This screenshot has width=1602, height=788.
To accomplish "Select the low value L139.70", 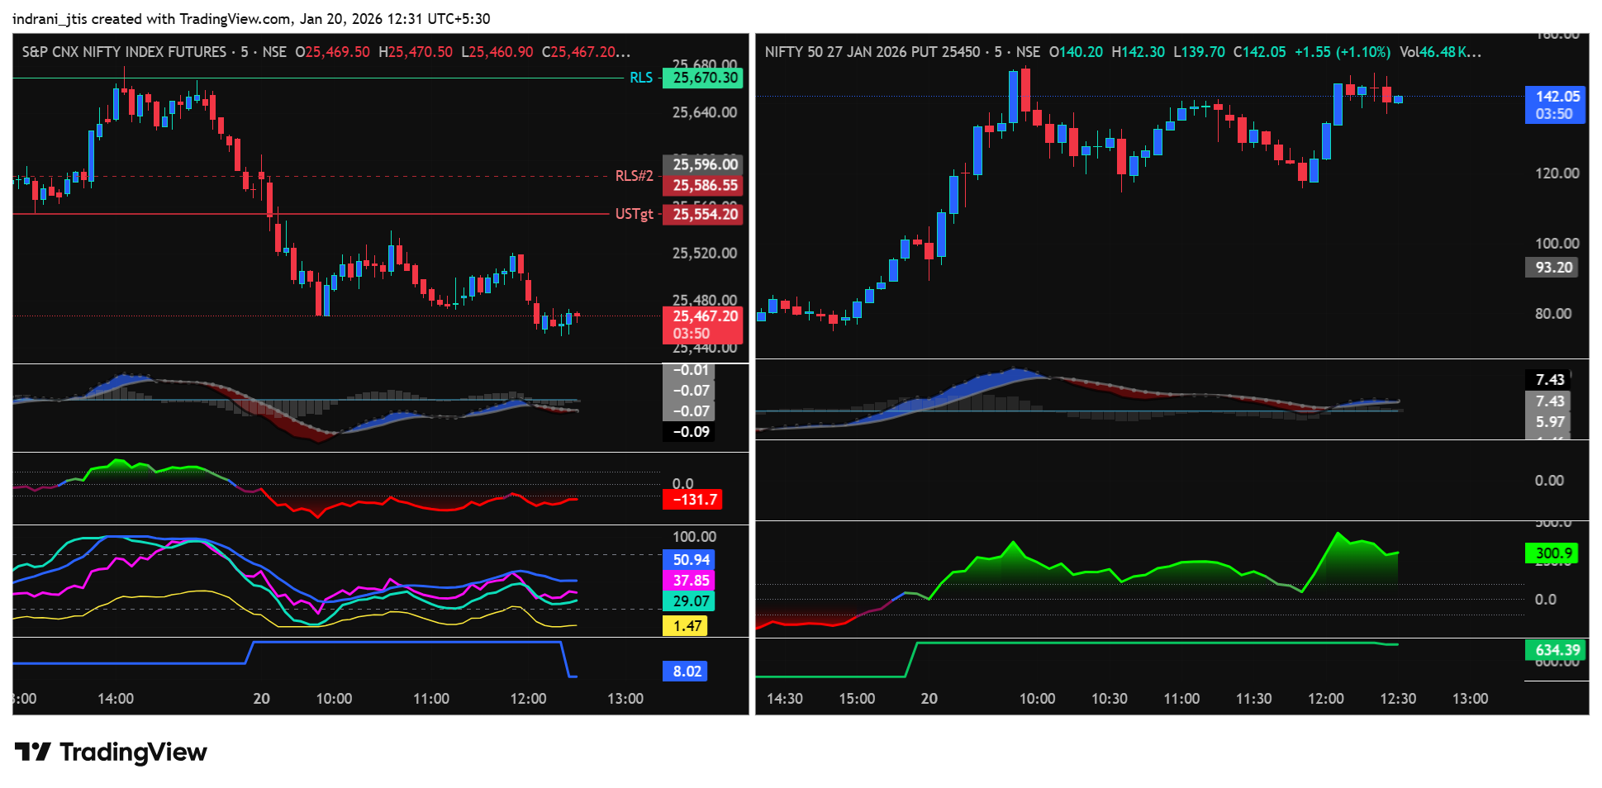I will (x=1199, y=52).
